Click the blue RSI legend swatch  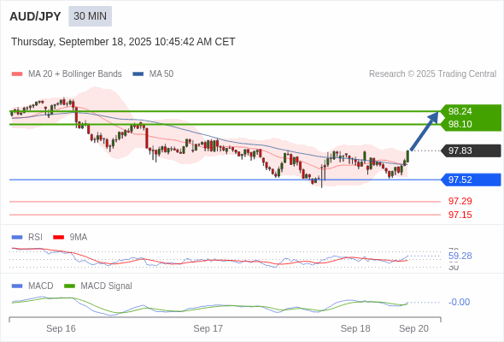[17, 238]
